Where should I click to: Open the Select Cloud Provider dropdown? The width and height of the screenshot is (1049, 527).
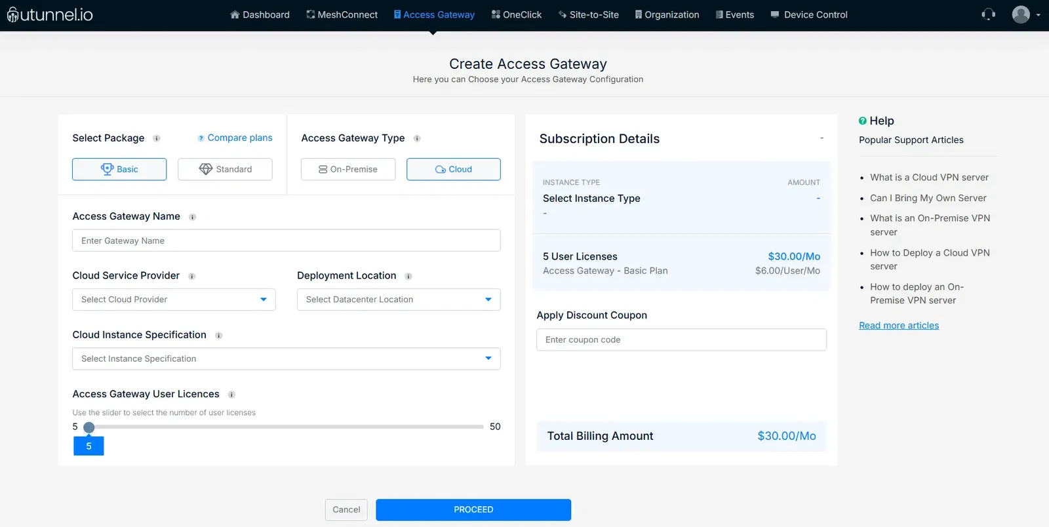174,300
